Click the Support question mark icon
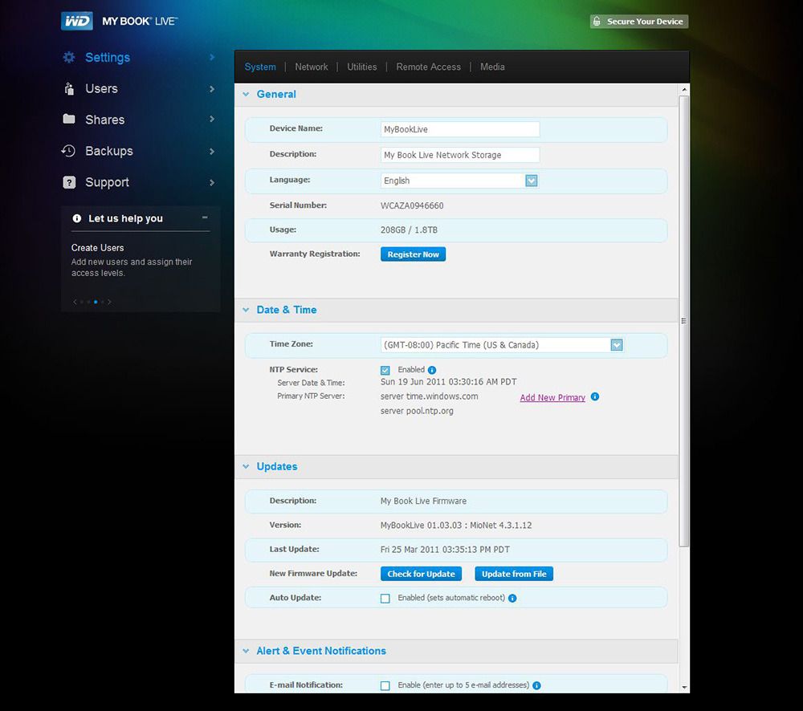Screen dimensions: 803x711 click(69, 182)
